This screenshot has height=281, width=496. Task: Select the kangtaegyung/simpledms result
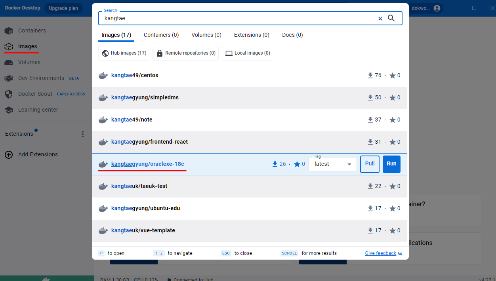click(250, 98)
